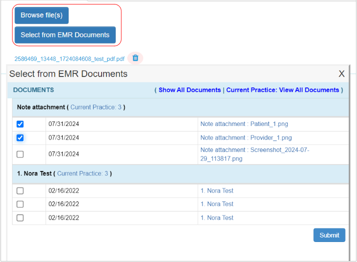The height and width of the screenshot is (262, 357).
Task: Uncheck the Patient_1.png attachment checkbox
Action: point(20,124)
